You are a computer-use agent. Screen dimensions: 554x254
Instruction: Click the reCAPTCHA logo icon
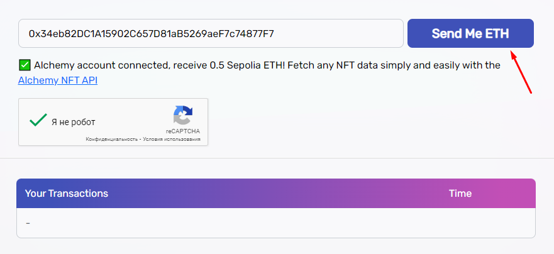tap(182, 116)
